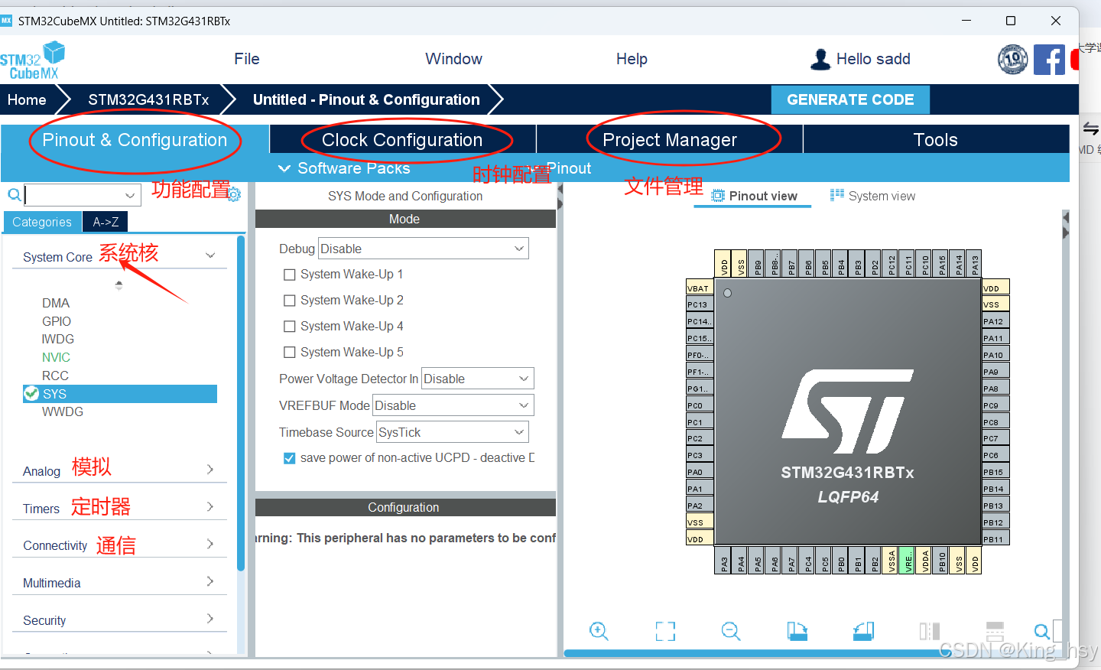This screenshot has height=670, width=1101.
Task: Select pin PB15 on the chip
Action: (995, 472)
